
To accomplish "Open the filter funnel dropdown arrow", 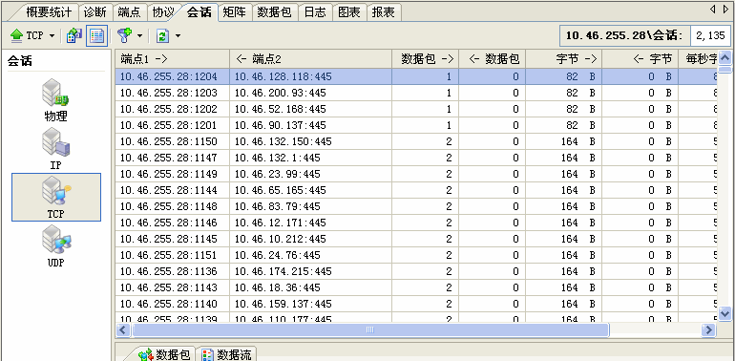I will [139, 36].
